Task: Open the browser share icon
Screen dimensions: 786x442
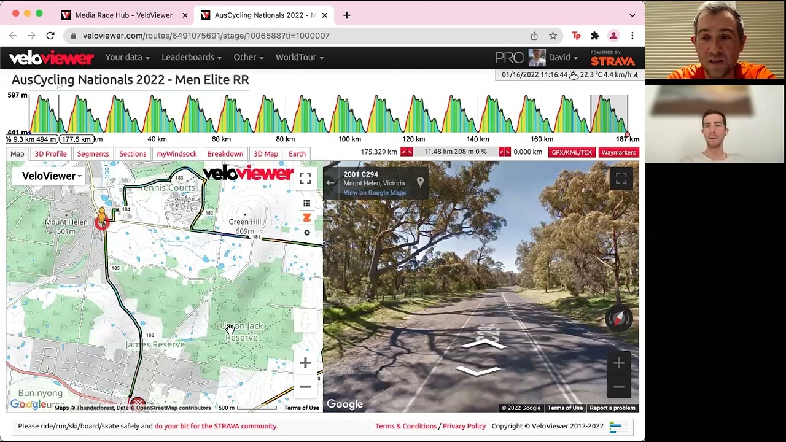Action: [534, 36]
